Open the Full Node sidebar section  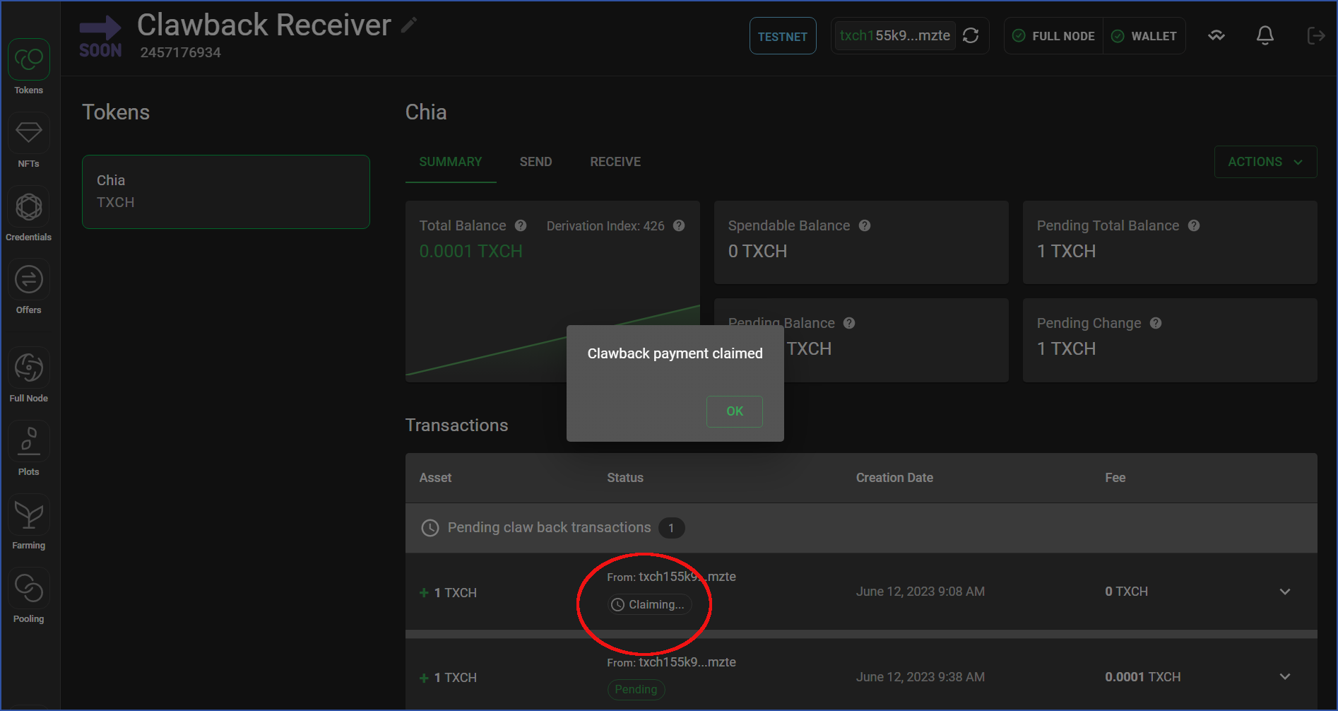(29, 375)
